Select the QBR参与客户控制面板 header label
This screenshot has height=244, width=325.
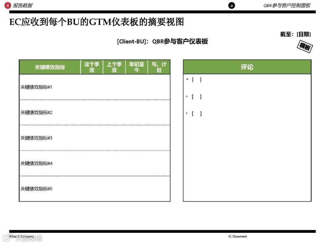click(287, 5)
